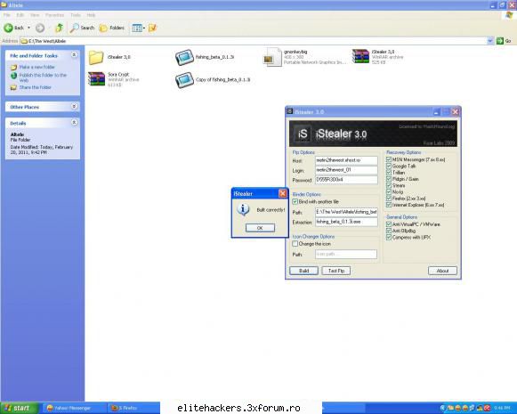
Task: Click OK in the Built correctly dialog
Action: coord(260,228)
